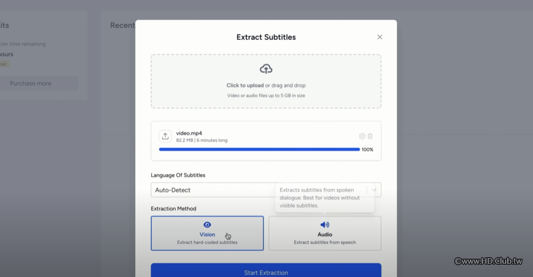Click the video.mp4 upload progress bar
The height and width of the screenshot is (277, 533).
click(x=259, y=150)
